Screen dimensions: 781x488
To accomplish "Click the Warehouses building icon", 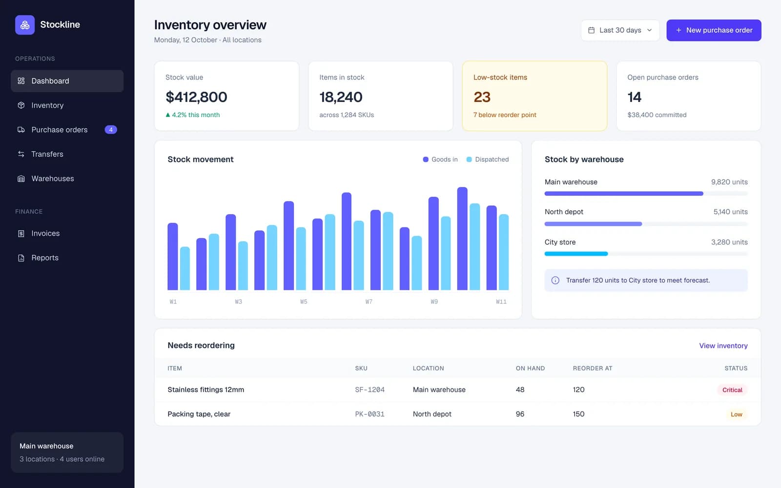I will pos(21,179).
